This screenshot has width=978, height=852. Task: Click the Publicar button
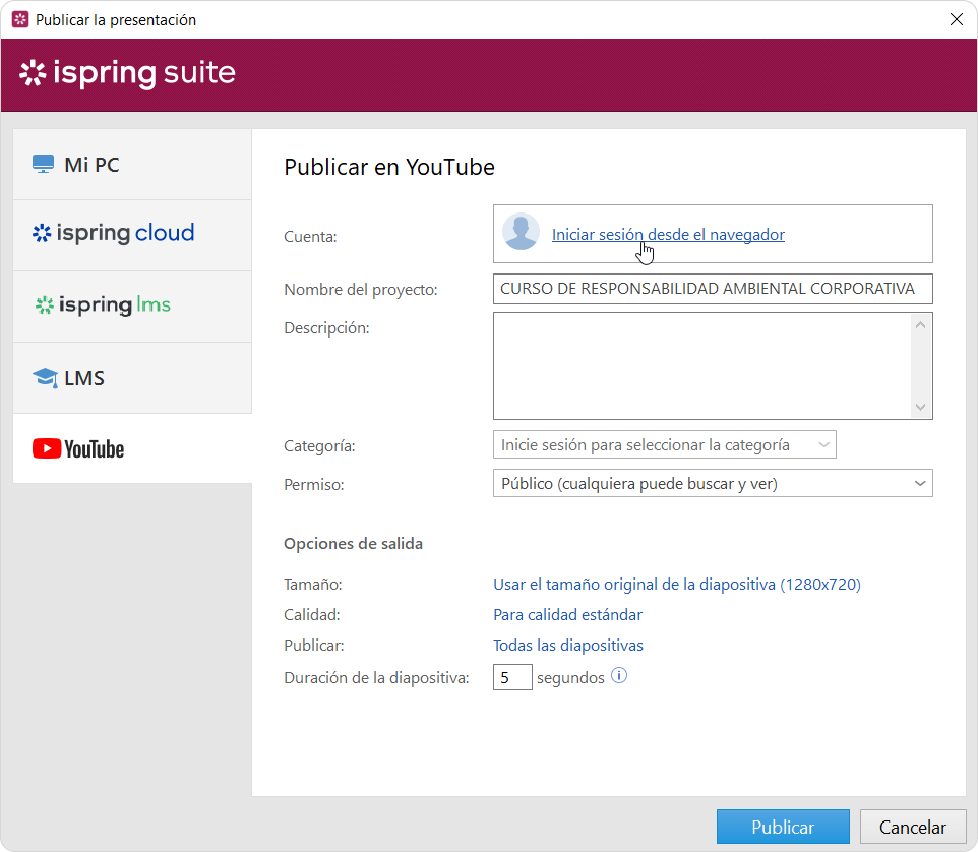[782, 827]
